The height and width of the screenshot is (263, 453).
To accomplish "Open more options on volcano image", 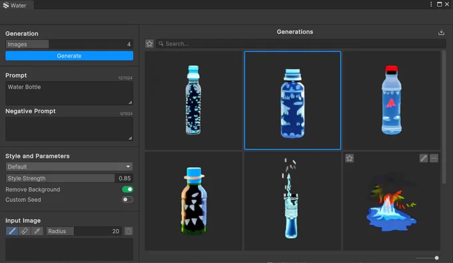I will click(434, 158).
